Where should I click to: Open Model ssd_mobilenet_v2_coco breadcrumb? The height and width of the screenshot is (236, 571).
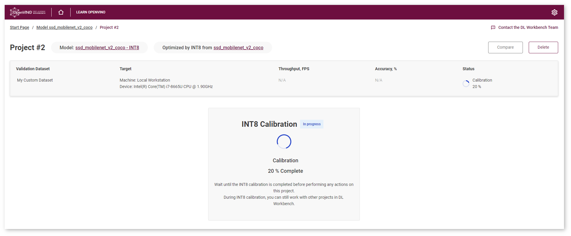pyautogui.click(x=64, y=27)
